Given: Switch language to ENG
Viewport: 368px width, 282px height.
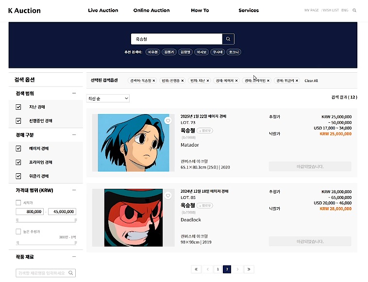Looking at the screenshot, I should [345, 10].
